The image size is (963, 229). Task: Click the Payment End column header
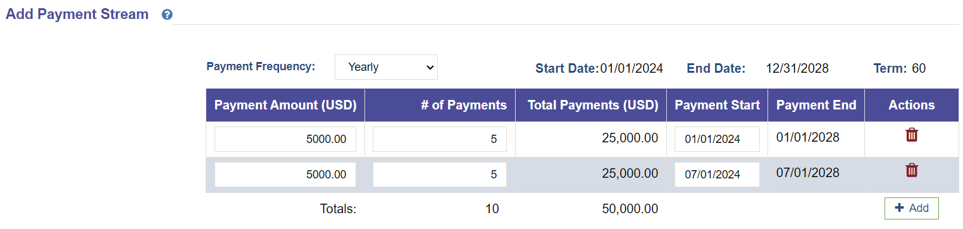(x=816, y=105)
